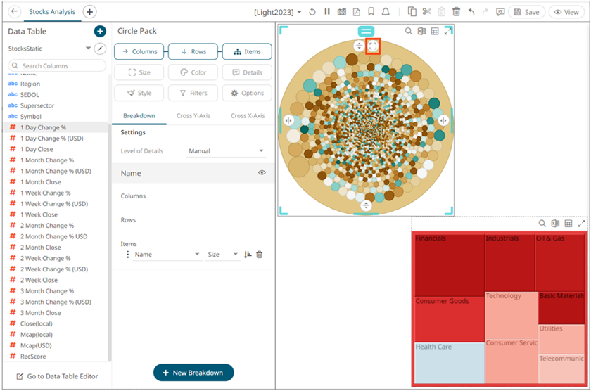Screen dimensions: 591x391
Task: Click the highlighted size handle on circle pack
Action: click(x=373, y=45)
